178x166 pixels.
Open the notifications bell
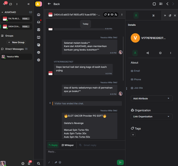(x=29, y=164)
